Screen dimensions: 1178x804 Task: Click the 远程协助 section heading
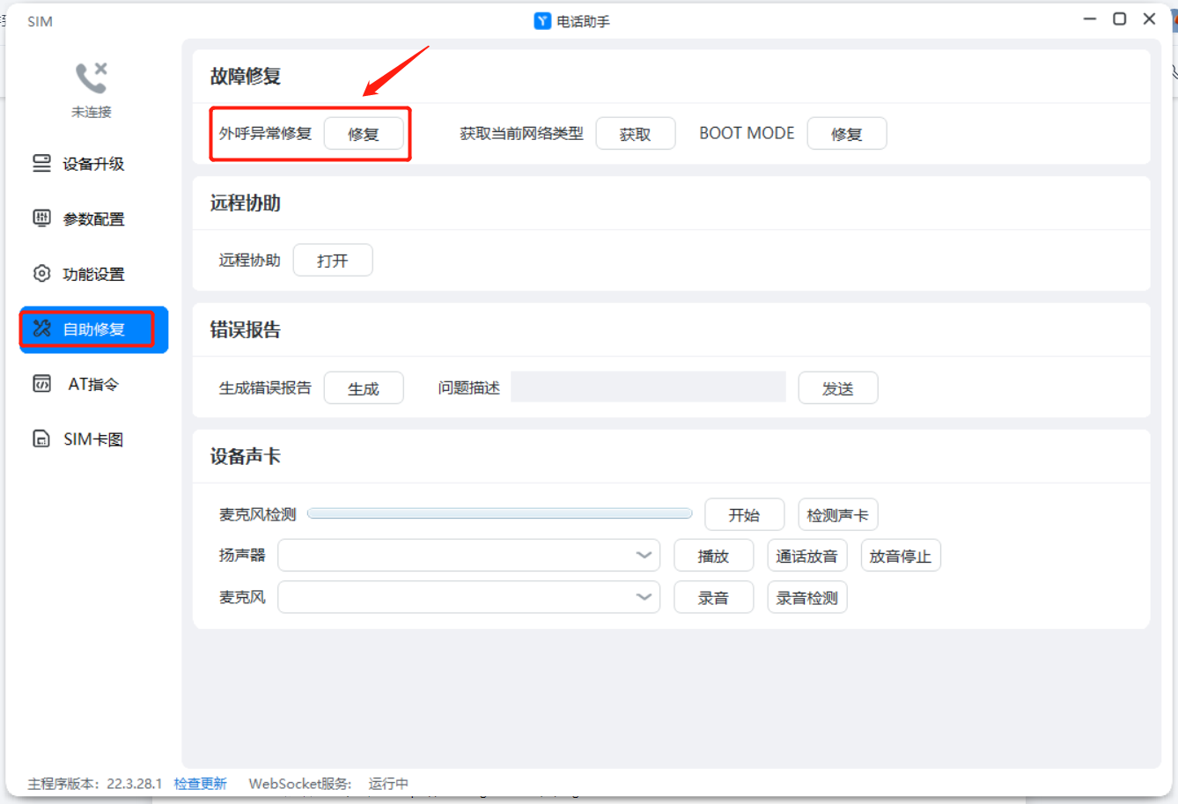(246, 203)
